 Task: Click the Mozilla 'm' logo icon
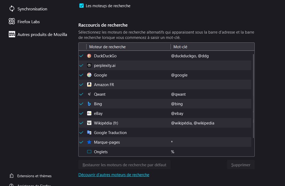(x=12, y=34)
